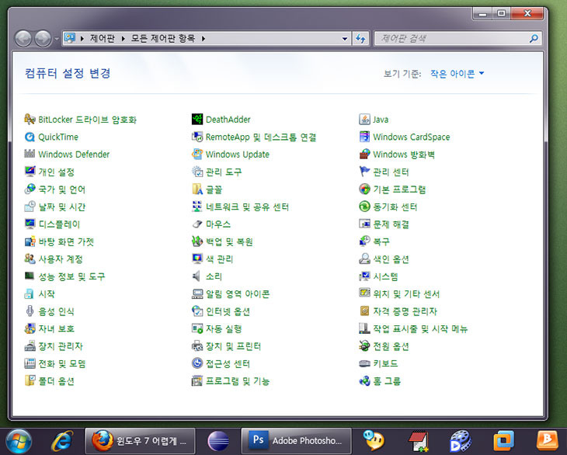This screenshot has width=567, height=455.
Task: Open Windows Defender icon
Action: [x=30, y=155]
